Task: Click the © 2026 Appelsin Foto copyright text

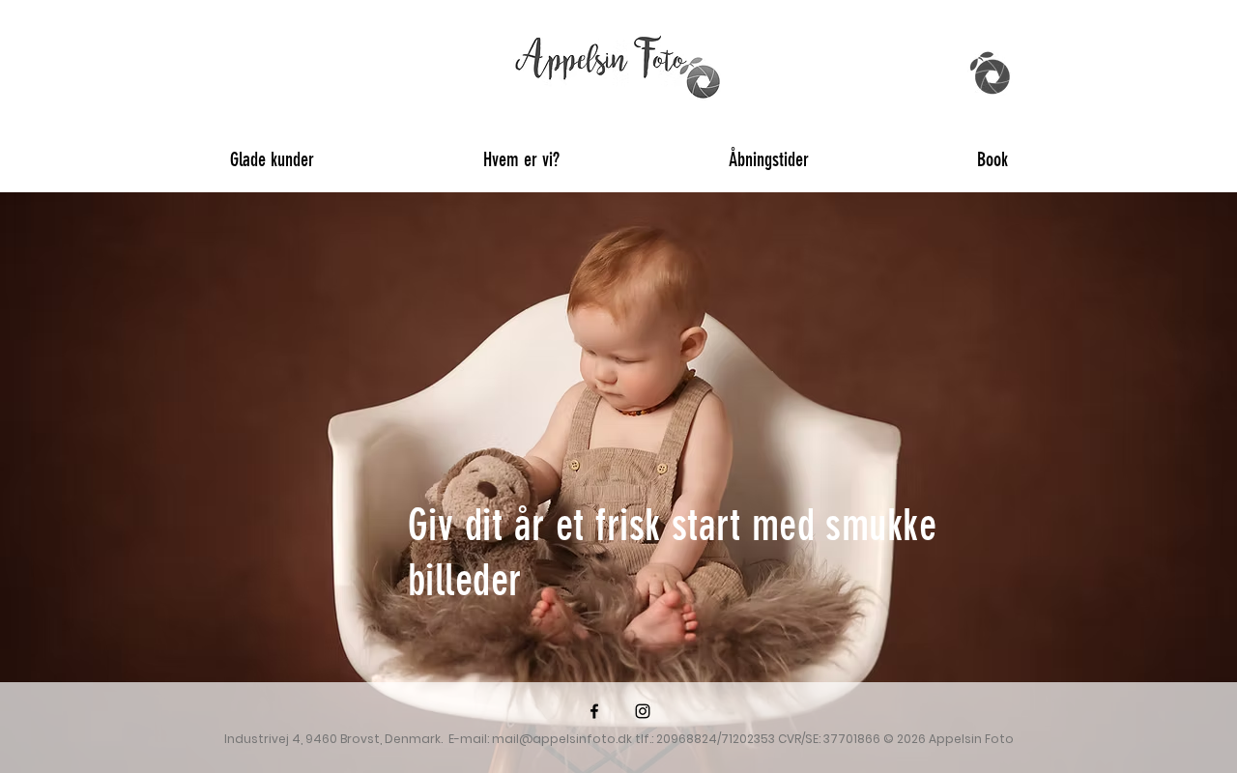Action: coord(948,739)
